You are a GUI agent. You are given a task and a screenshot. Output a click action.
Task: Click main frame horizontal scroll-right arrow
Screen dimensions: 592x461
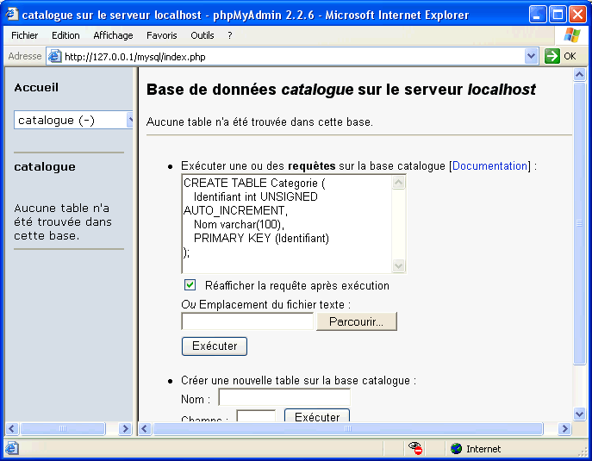[564, 428]
